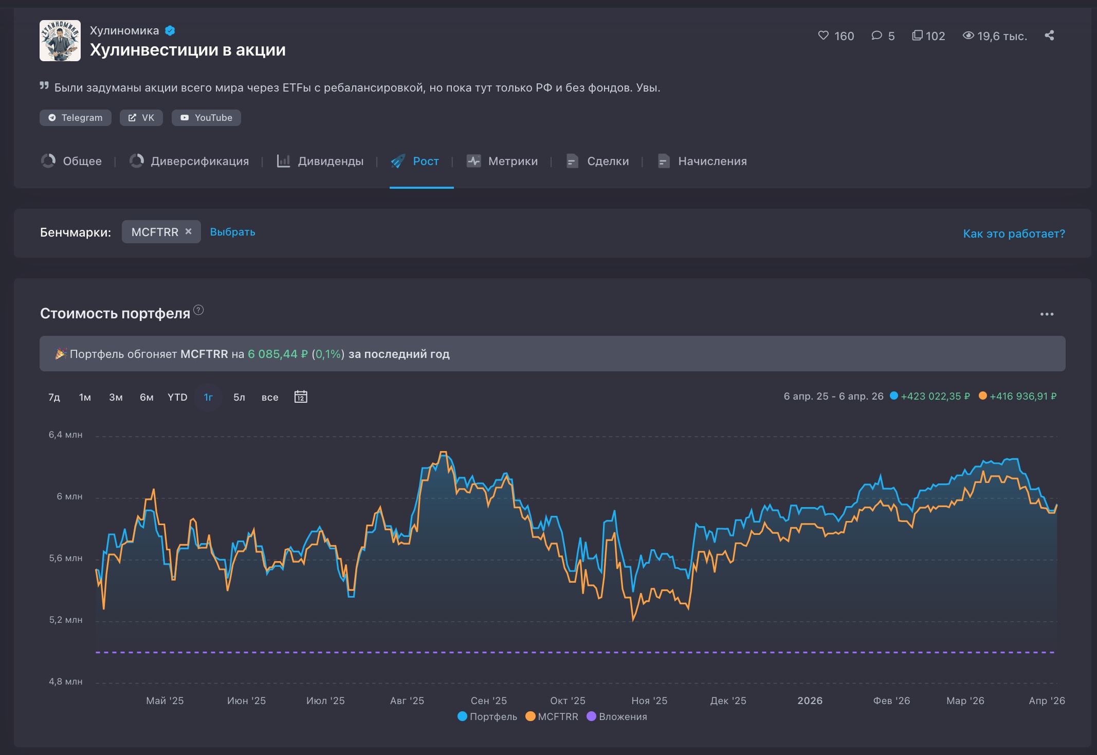Open benchmark selector via Выбрать

(232, 232)
